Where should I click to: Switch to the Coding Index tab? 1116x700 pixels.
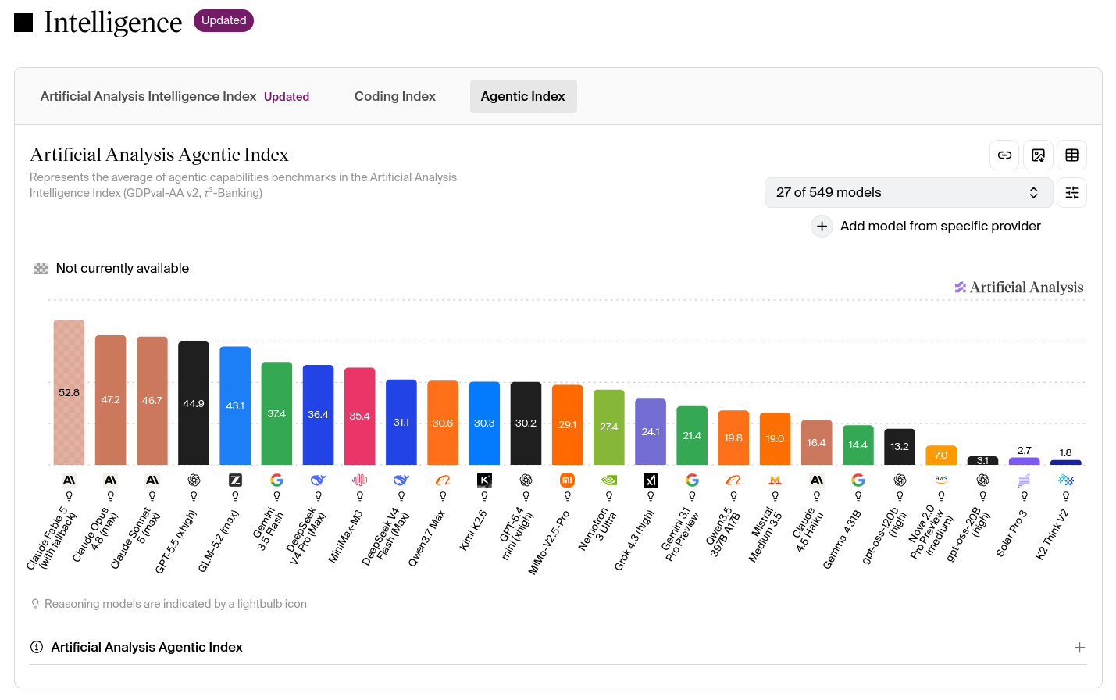tap(394, 96)
